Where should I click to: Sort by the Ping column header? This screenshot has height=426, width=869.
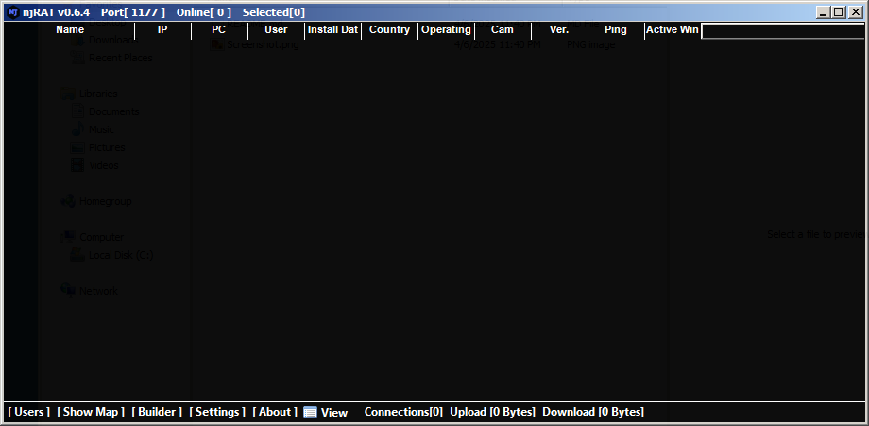click(x=616, y=30)
